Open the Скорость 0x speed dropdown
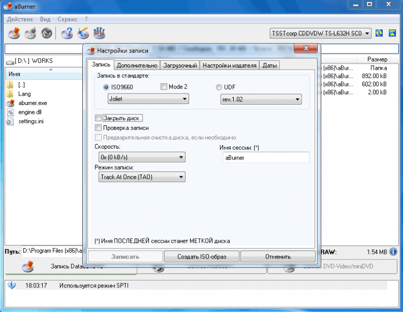Image resolution: width=403 pixels, height=312 pixels. pos(142,157)
